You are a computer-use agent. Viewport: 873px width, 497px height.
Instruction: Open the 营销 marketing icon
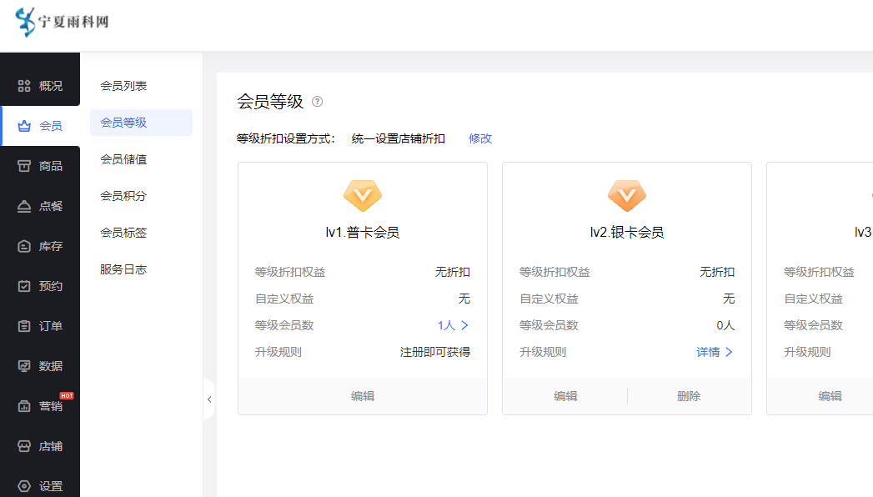(24, 406)
